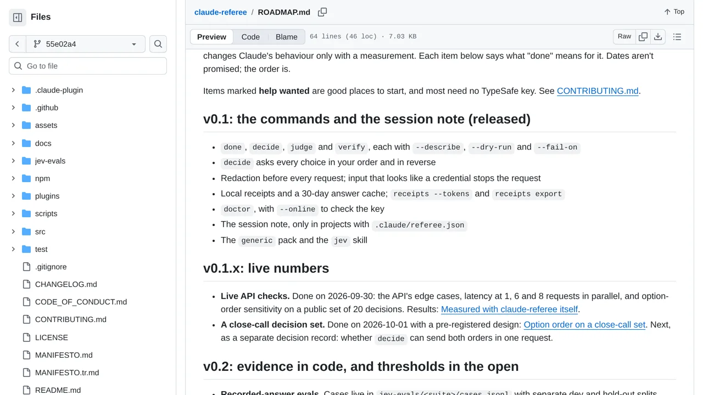
Task: Open the 55e02a4 branch dropdown
Action: pos(86,44)
